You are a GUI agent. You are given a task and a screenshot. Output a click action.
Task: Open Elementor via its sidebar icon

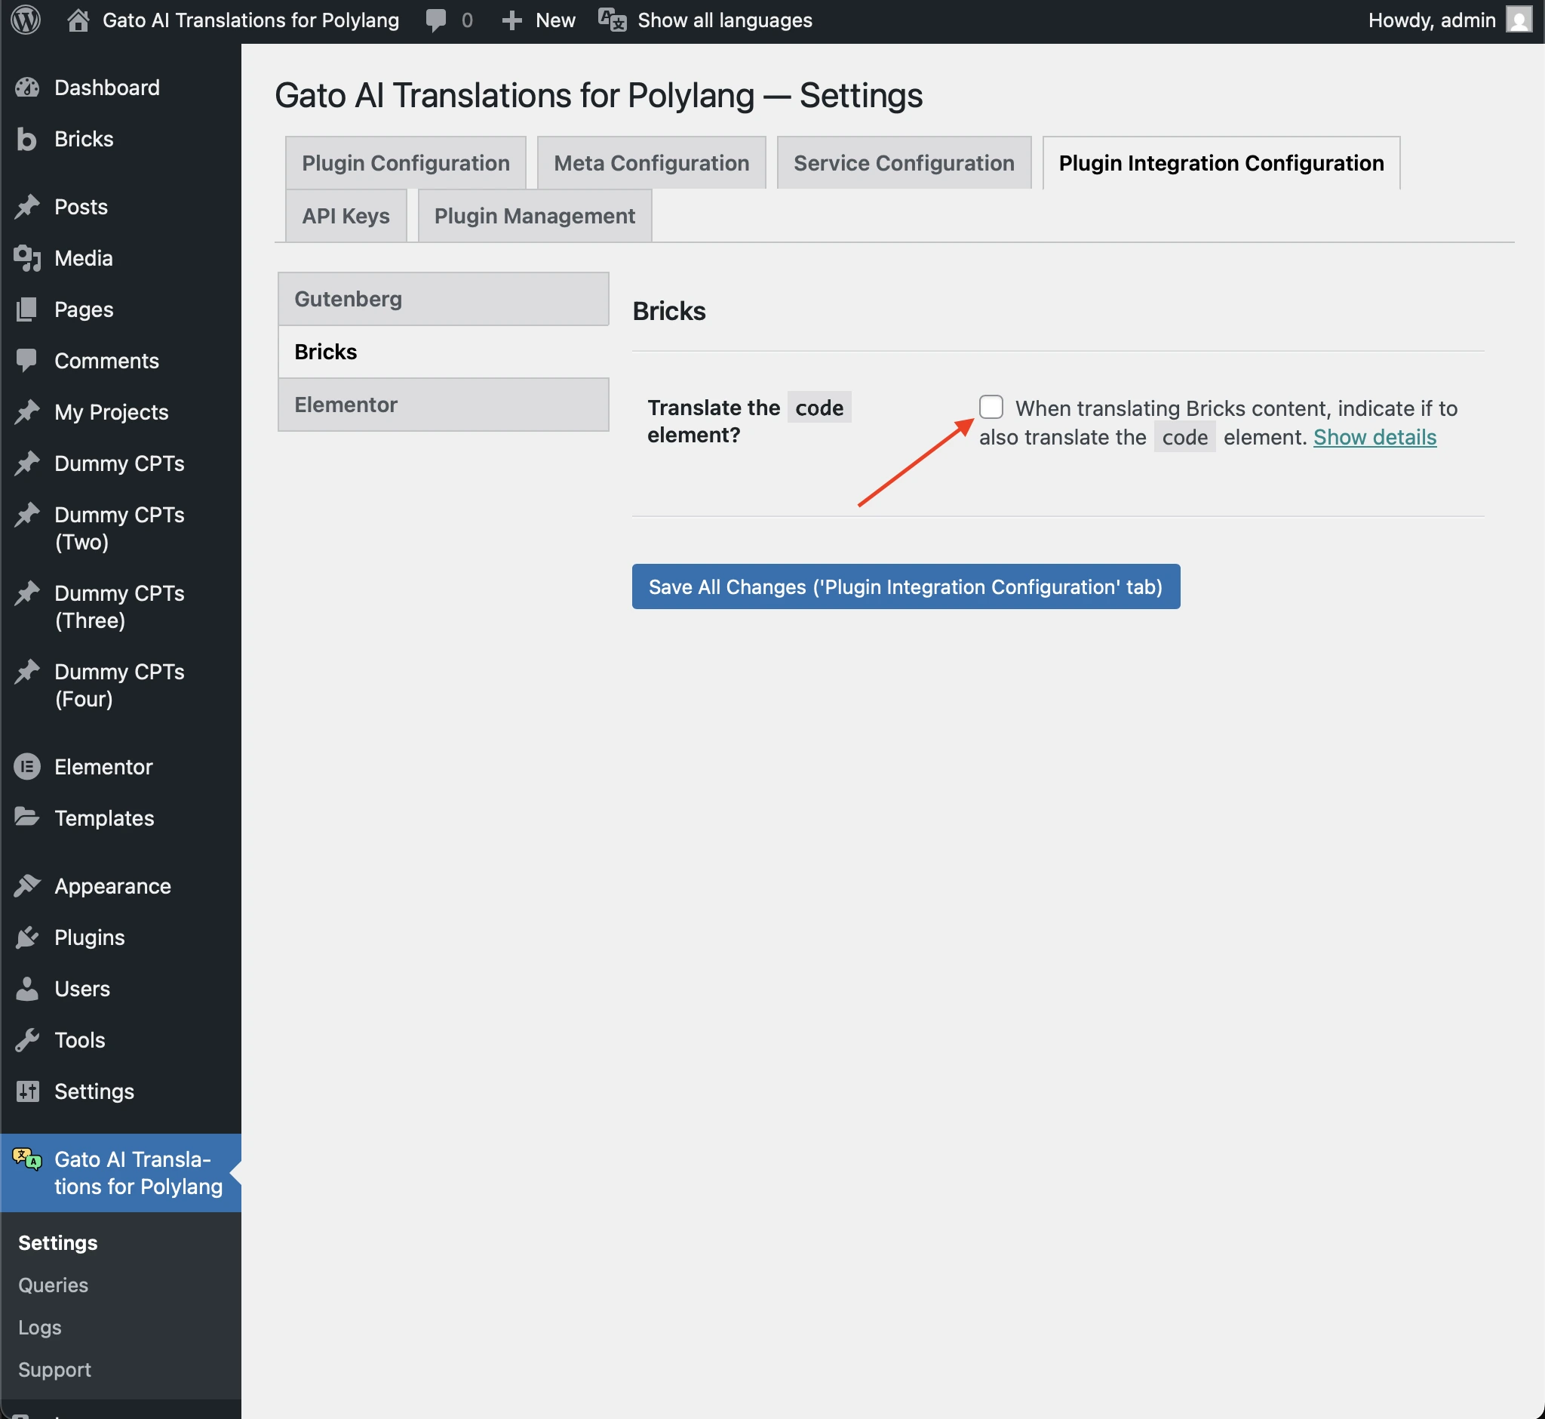click(26, 765)
